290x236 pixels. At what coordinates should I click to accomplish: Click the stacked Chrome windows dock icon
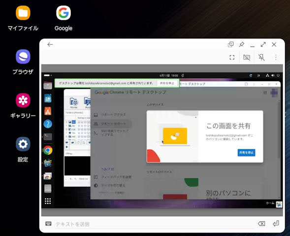pos(48,176)
